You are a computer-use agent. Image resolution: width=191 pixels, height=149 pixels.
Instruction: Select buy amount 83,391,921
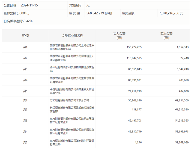(x=135, y=80)
